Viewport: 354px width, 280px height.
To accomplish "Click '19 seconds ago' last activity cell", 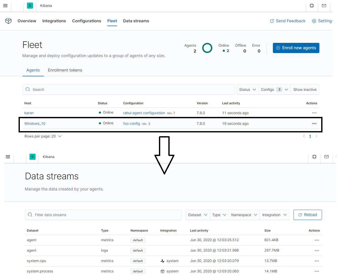I will (235, 124).
